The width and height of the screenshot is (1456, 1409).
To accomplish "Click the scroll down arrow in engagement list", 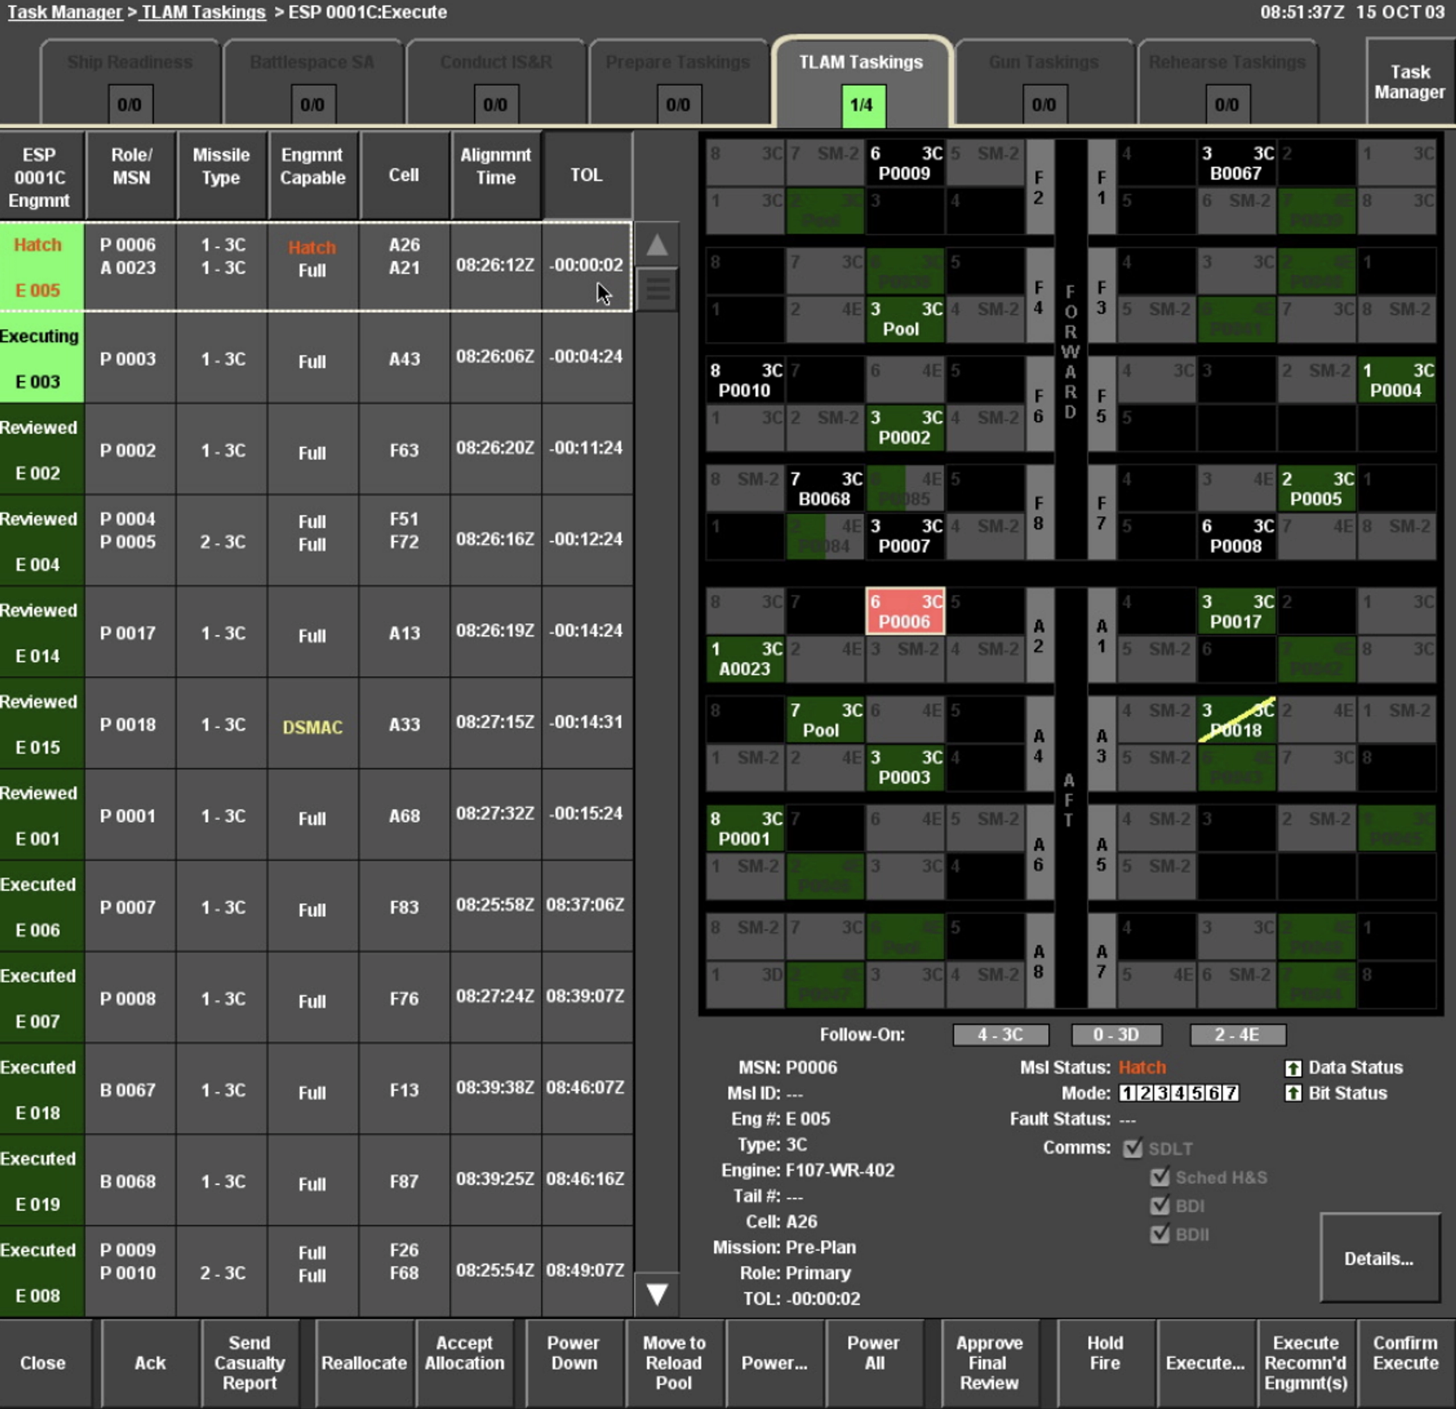I will [x=657, y=1294].
